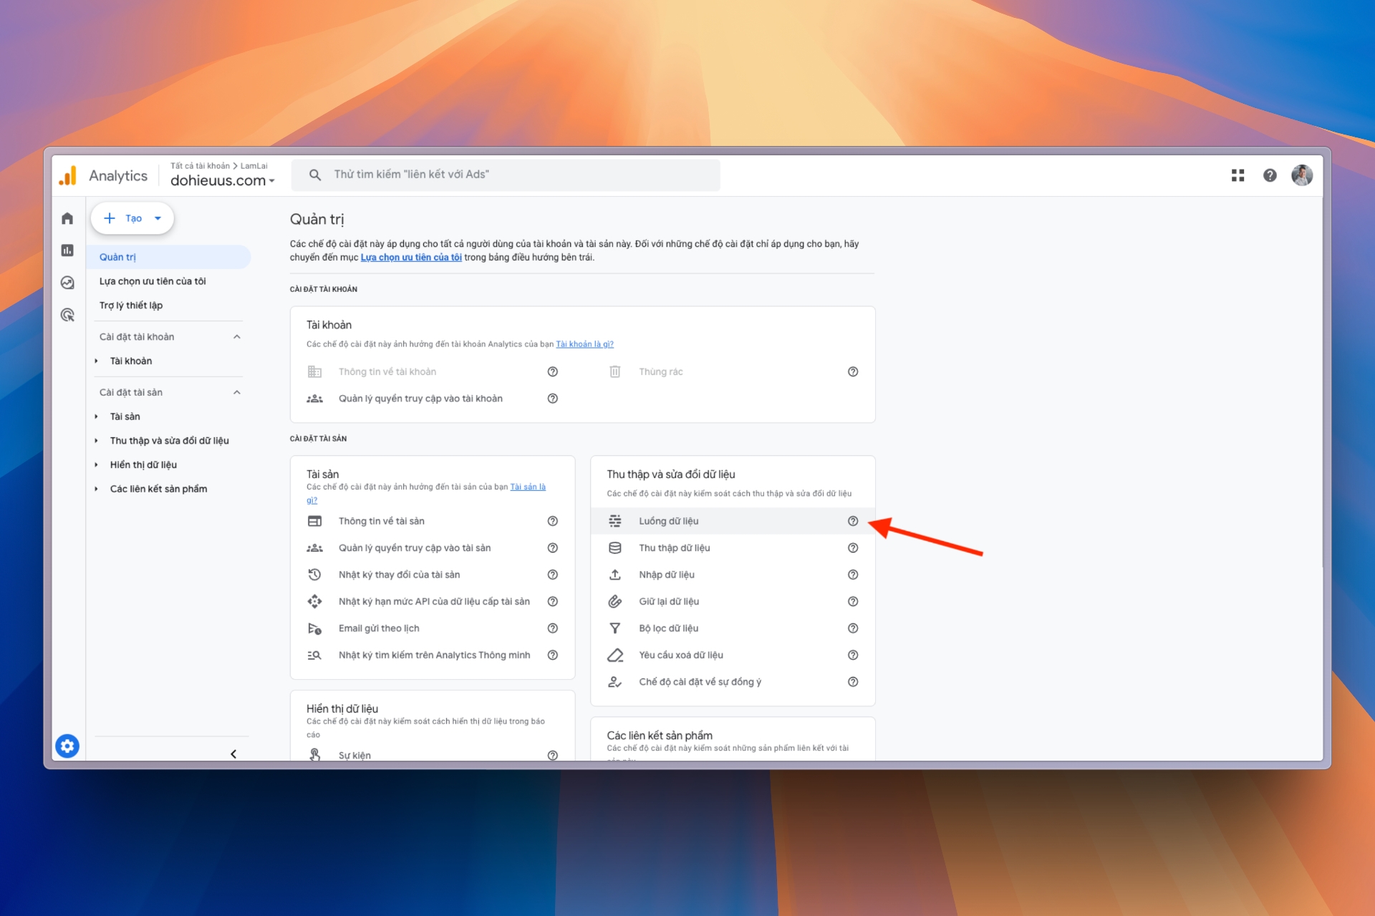Open Luồng dữ liệu data streams

coord(668,521)
